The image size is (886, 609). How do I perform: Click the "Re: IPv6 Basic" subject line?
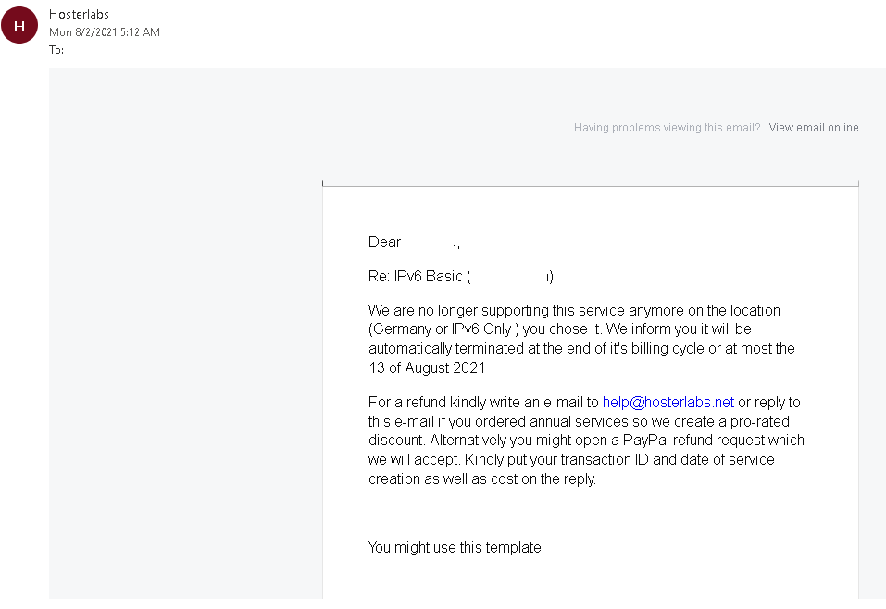pyautogui.click(x=416, y=277)
